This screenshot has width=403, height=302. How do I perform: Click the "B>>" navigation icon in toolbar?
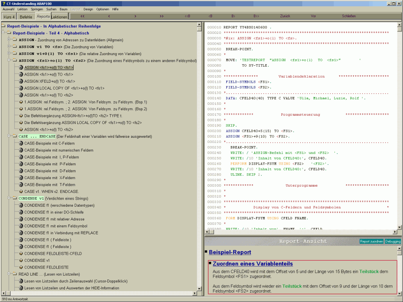point(256,16)
